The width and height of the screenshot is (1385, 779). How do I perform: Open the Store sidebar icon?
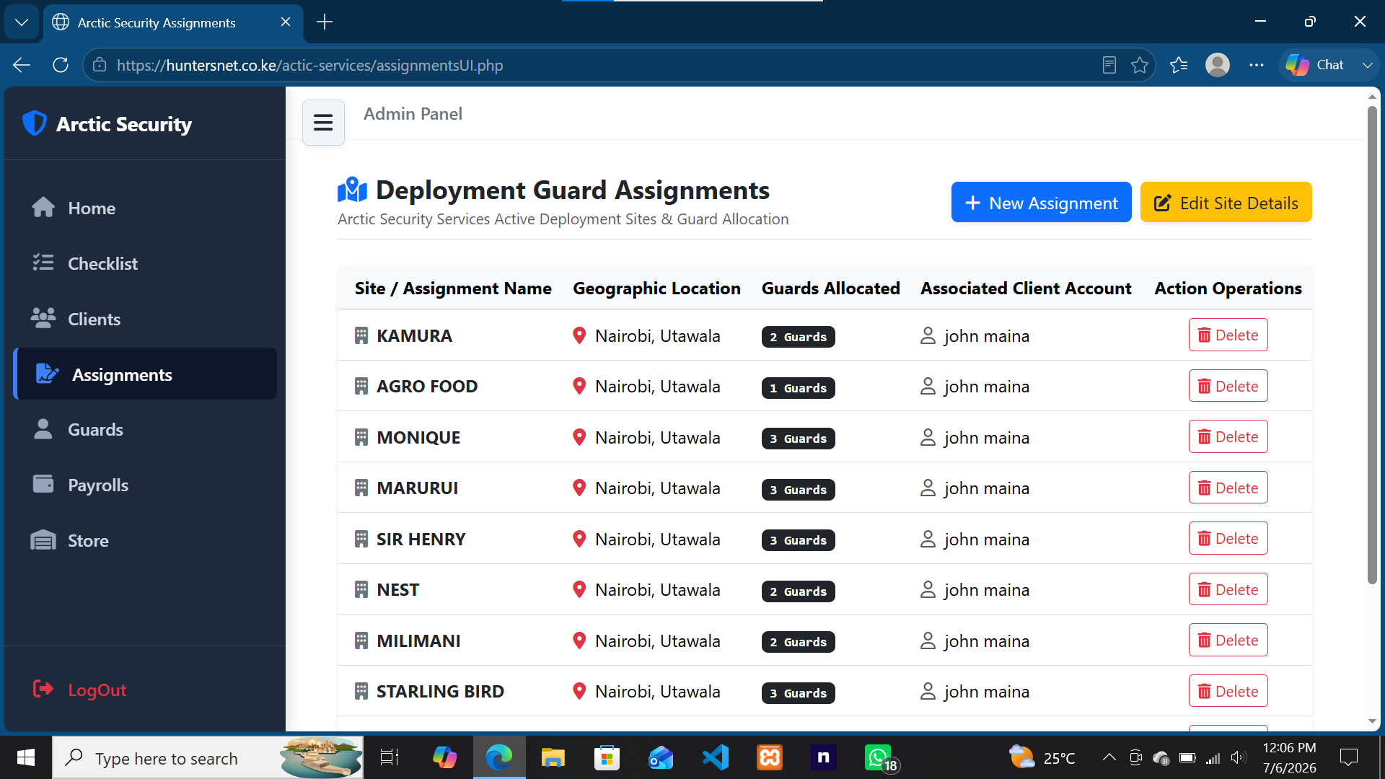coord(43,540)
